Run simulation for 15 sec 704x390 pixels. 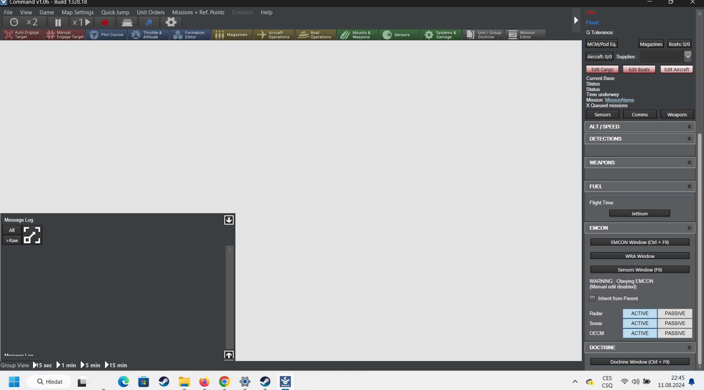click(43, 365)
